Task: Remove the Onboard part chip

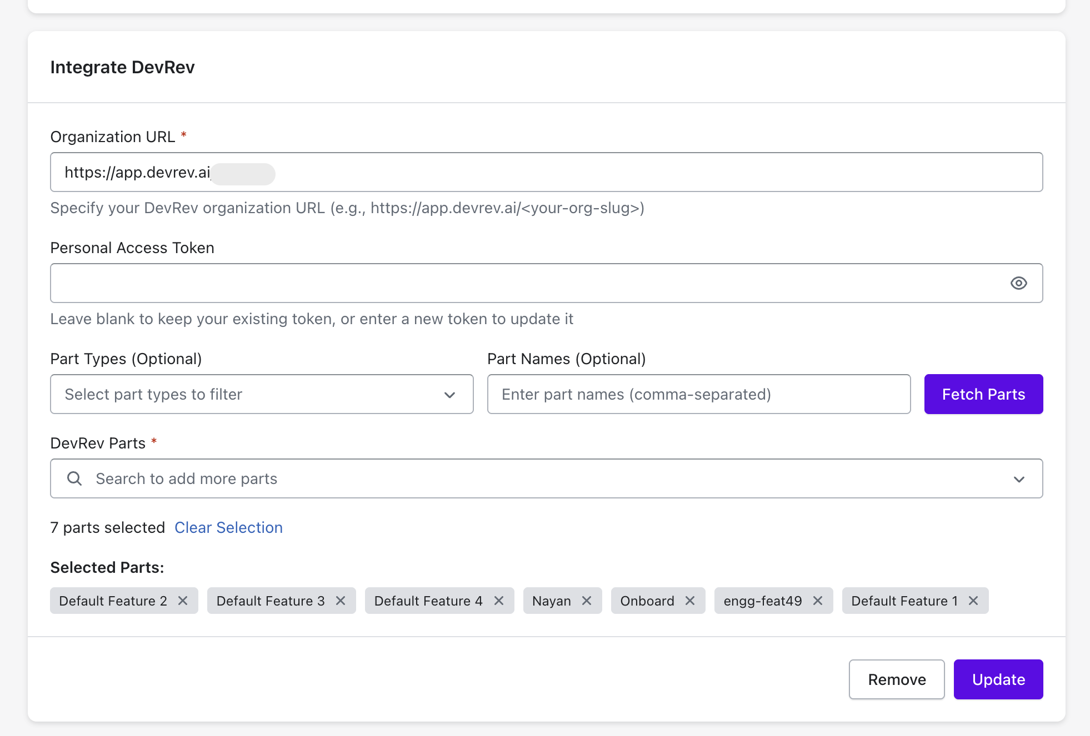Action: click(x=690, y=601)
